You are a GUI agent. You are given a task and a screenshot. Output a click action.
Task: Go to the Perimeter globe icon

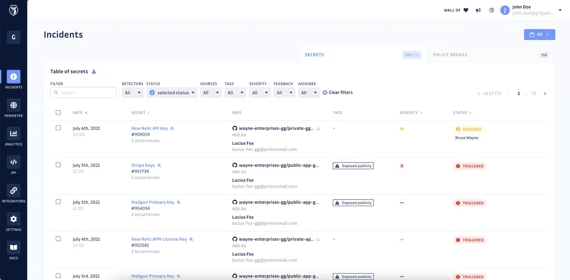14,105
